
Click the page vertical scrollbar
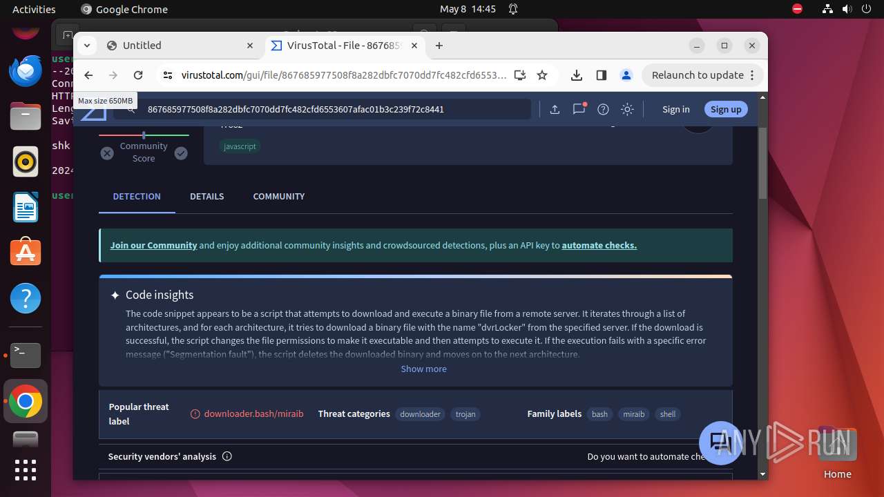coord(762,163)
